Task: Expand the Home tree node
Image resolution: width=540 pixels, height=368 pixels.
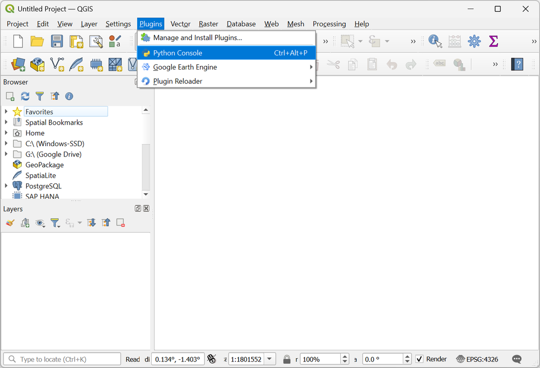Action: click(6, 133)
